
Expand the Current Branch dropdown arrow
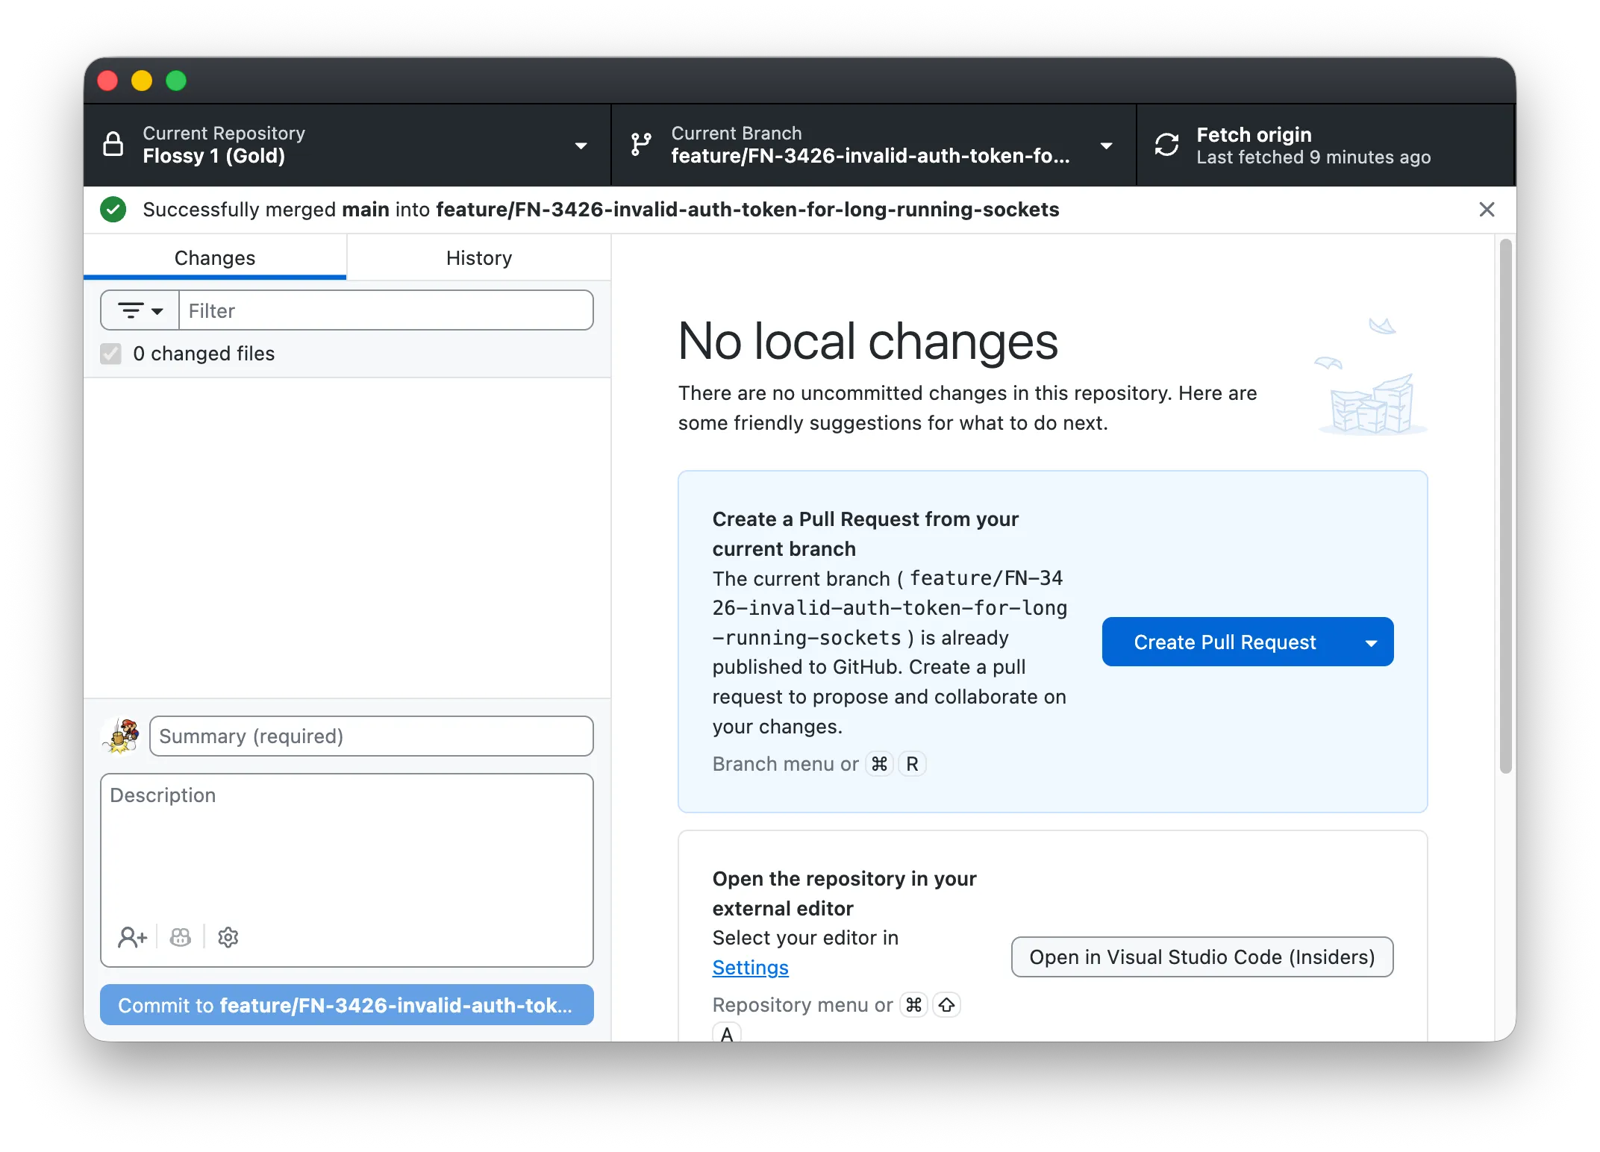pyautogui.click(x=1107, y=145)
